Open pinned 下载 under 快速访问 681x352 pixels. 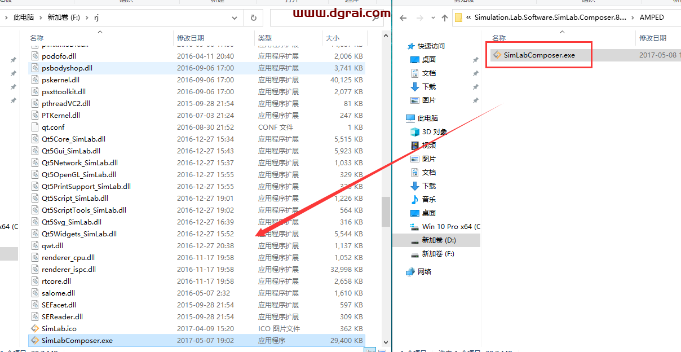click(429, 86)
